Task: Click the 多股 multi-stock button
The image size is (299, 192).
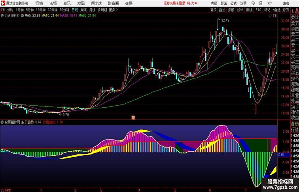Action: tap(231, 10)
